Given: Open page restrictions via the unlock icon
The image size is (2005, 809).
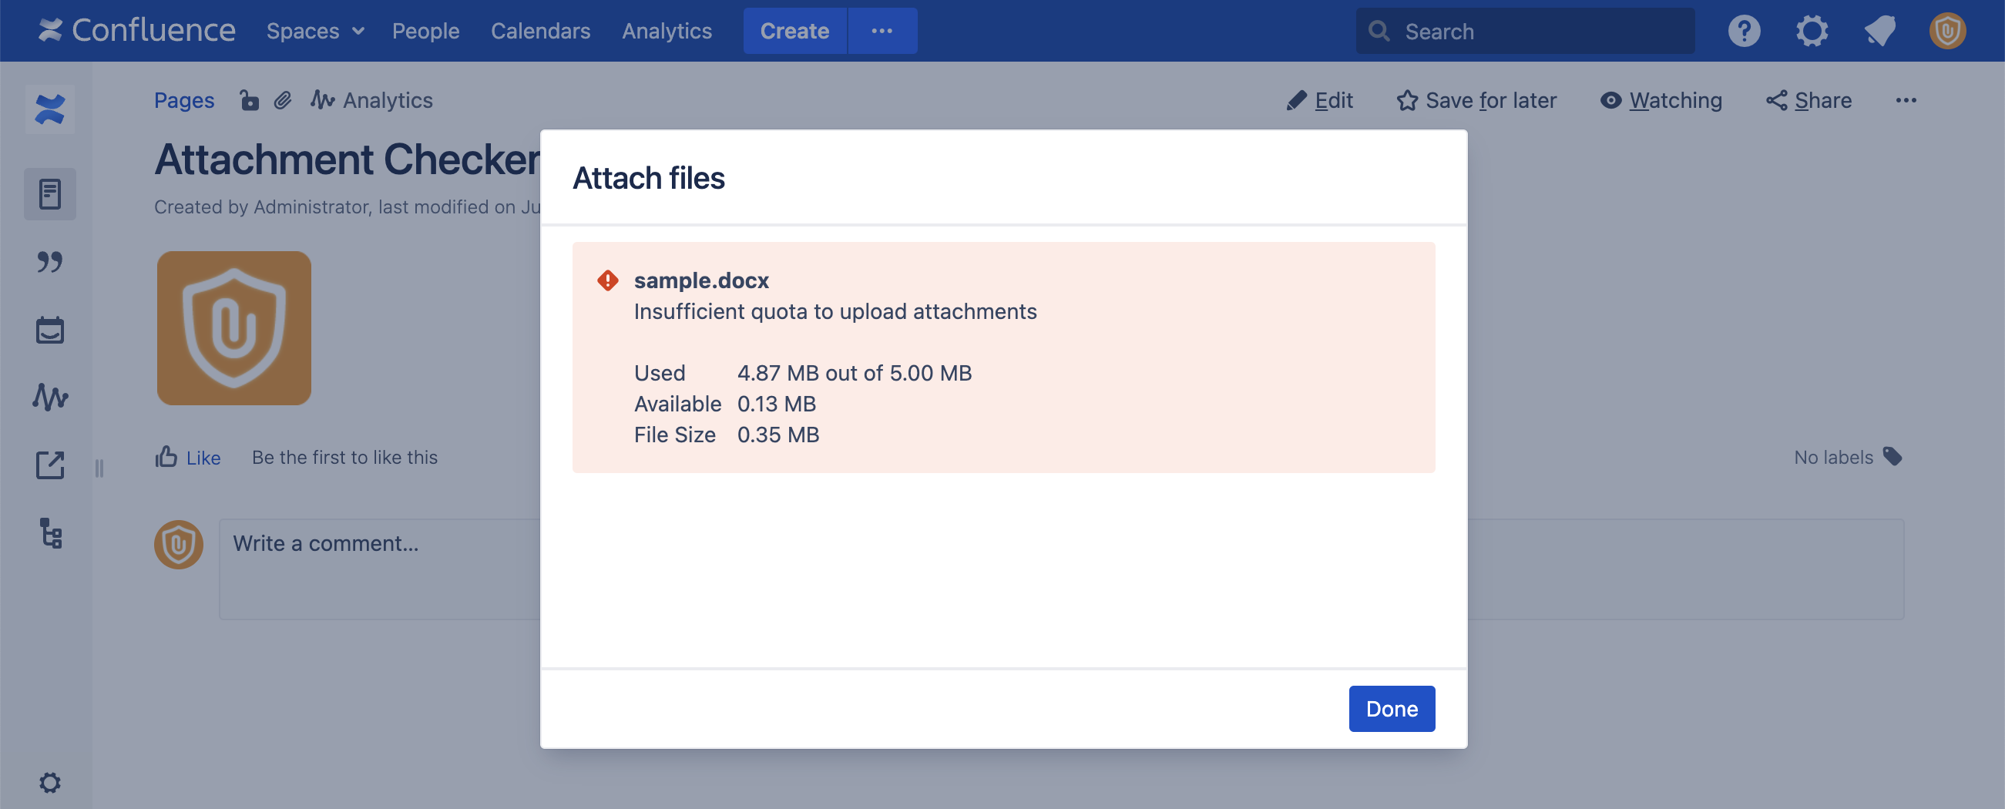Looking at the screenshot, I should coord(250,100).
